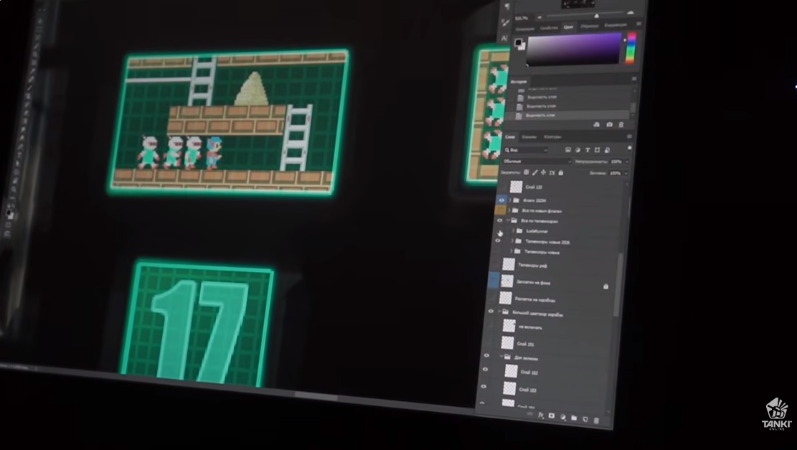The height and width of the screenshot is (450, 797).
Task: Click the background color swatch
Action: [x=522, y=46]
